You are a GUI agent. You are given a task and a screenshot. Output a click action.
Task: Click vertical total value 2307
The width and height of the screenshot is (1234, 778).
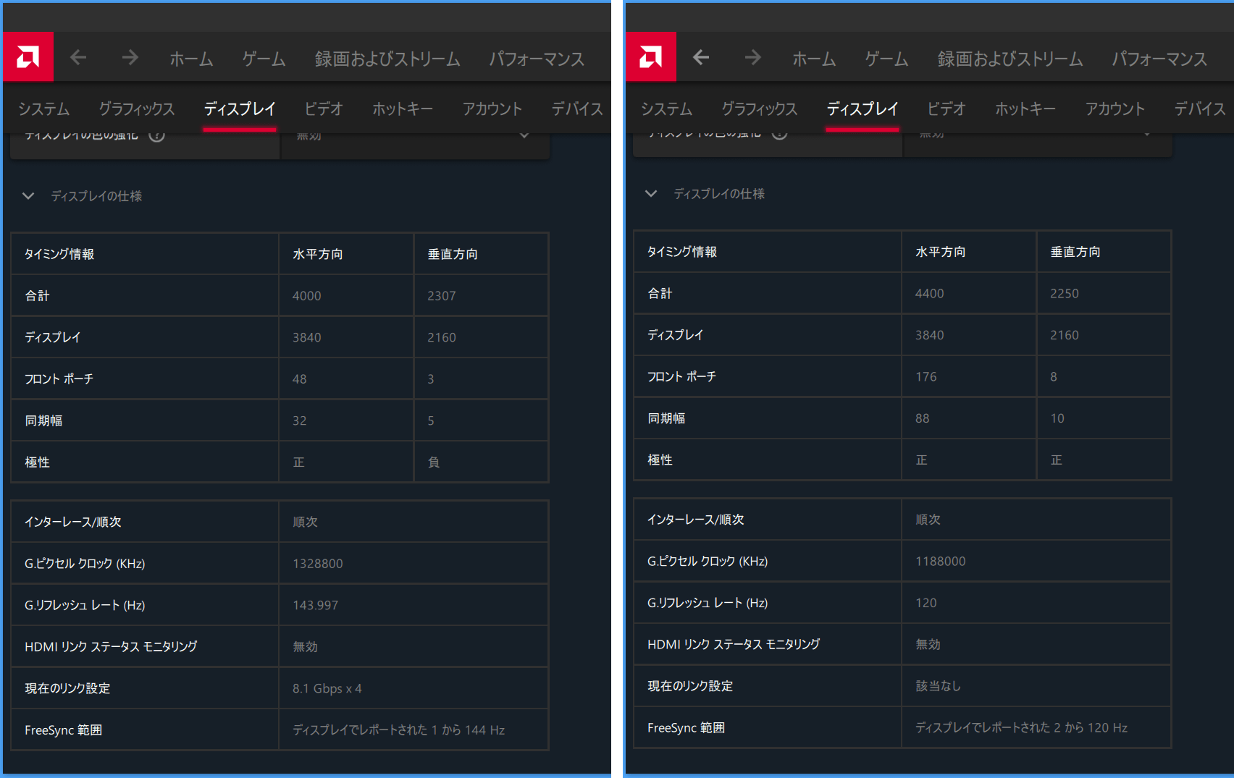(442, 296)
